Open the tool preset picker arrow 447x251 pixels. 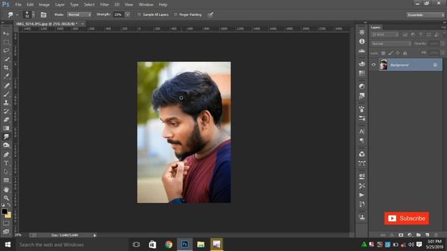[17, 15]
